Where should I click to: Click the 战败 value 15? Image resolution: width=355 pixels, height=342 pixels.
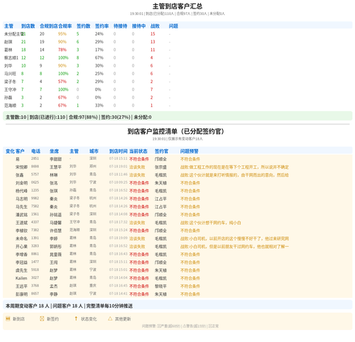coord(153,34)
